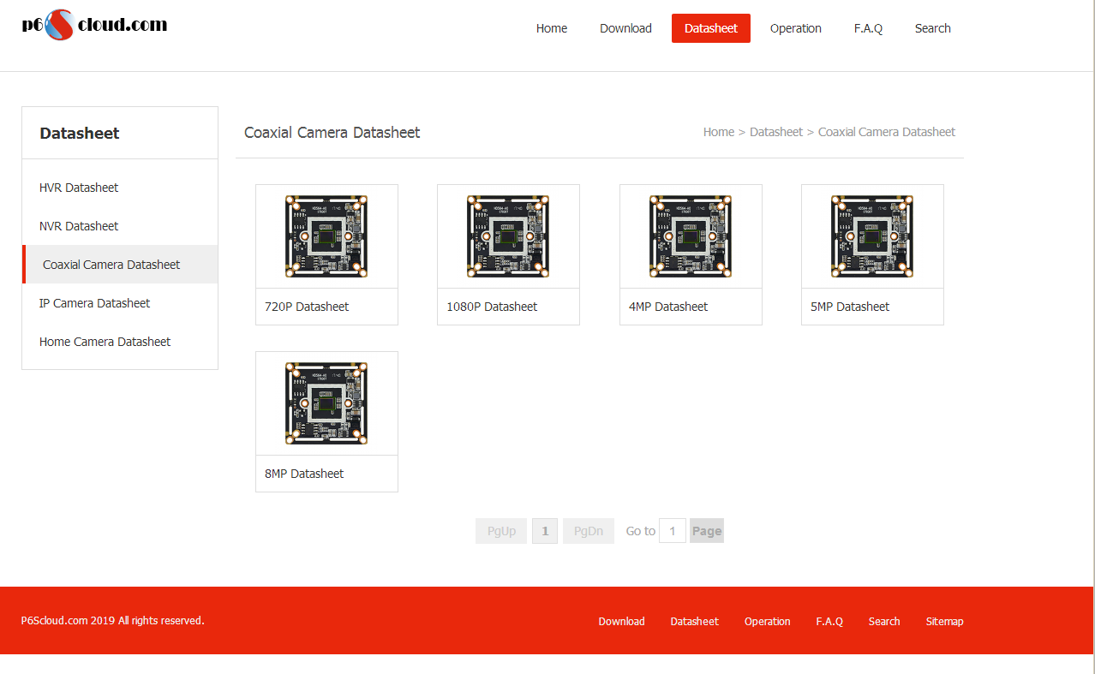
Task: Click the 5MP Datasheet board thumbnail
Action: 872,236
